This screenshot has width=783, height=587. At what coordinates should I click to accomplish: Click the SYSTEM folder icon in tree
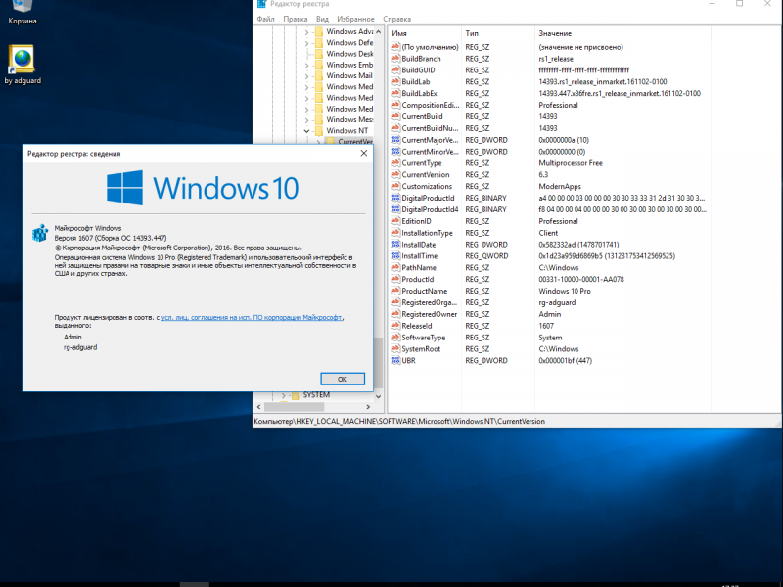296,395
